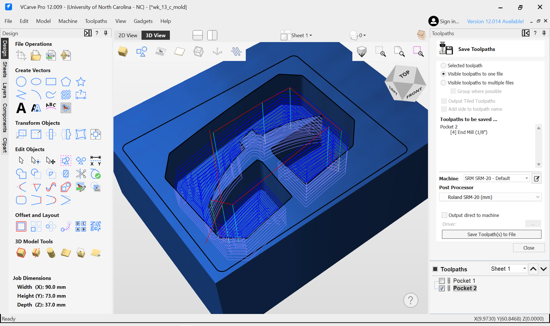The height and width of the screenshot is (326, 550).
Task: Open the Model menu
Action: 43,21
